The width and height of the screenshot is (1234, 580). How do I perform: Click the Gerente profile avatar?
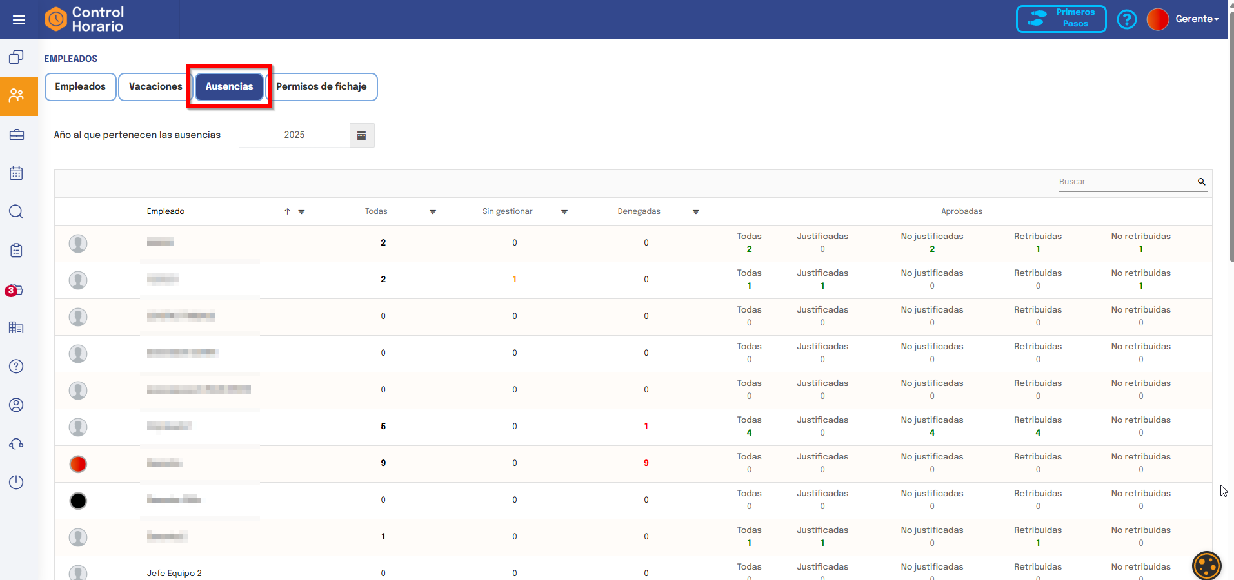pos(1158,19)
